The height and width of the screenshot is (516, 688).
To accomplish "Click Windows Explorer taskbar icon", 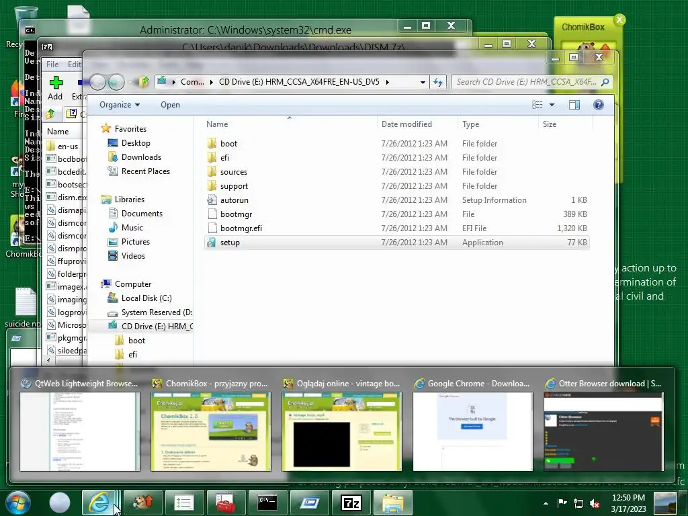I will (x=393, y=503).
